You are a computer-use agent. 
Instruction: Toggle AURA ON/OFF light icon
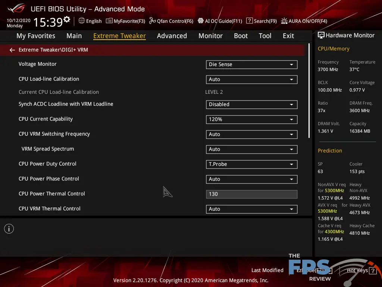[x=284, y=21]
